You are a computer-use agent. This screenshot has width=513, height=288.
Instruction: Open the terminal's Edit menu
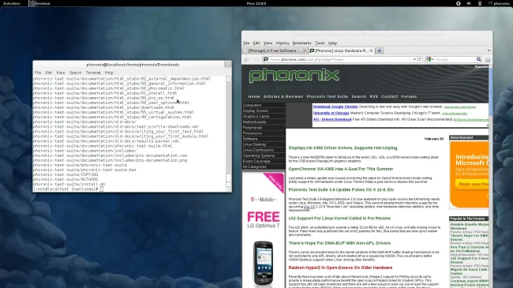[x=48, y=73]
